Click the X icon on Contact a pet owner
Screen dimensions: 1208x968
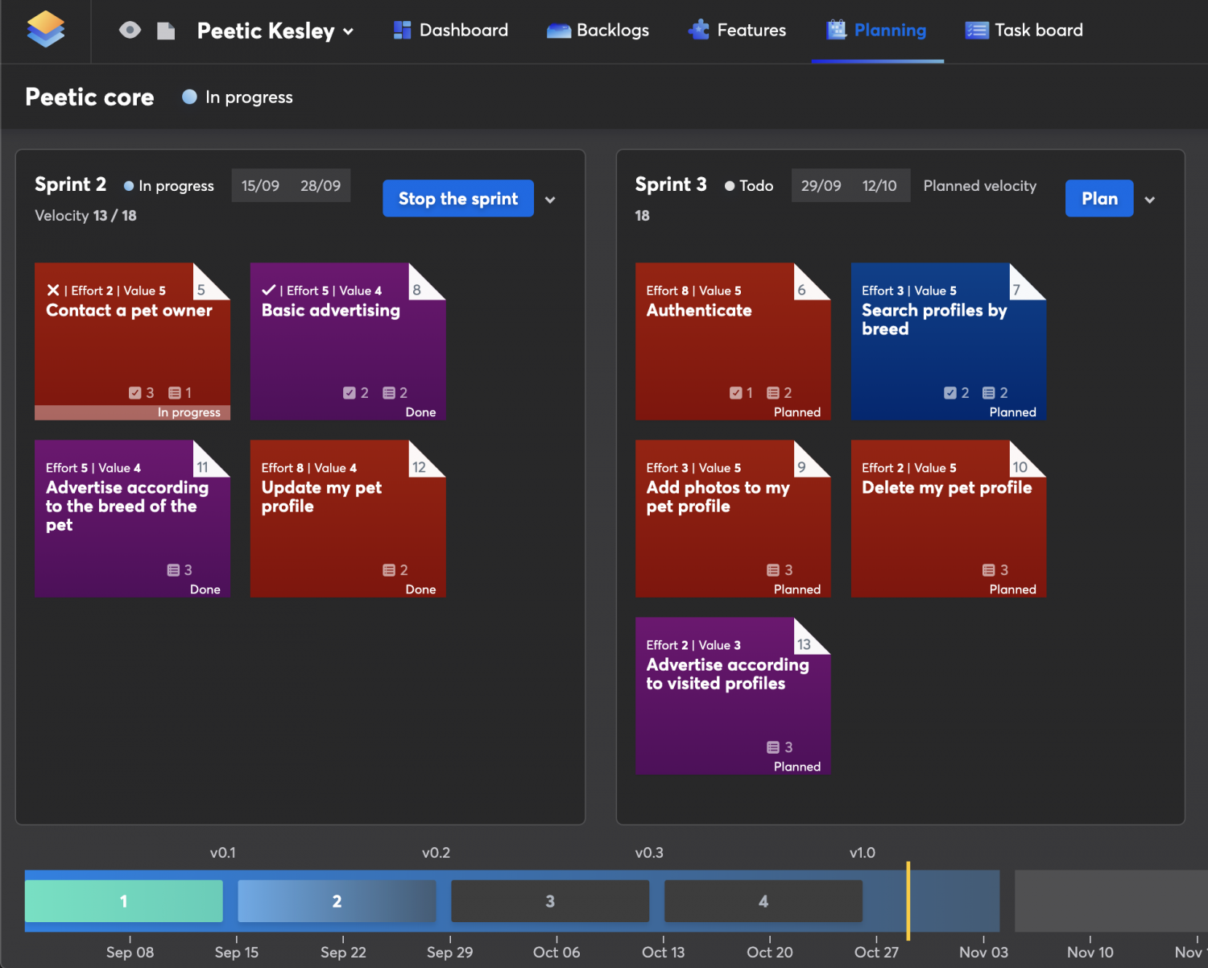[x=53, y=290]
